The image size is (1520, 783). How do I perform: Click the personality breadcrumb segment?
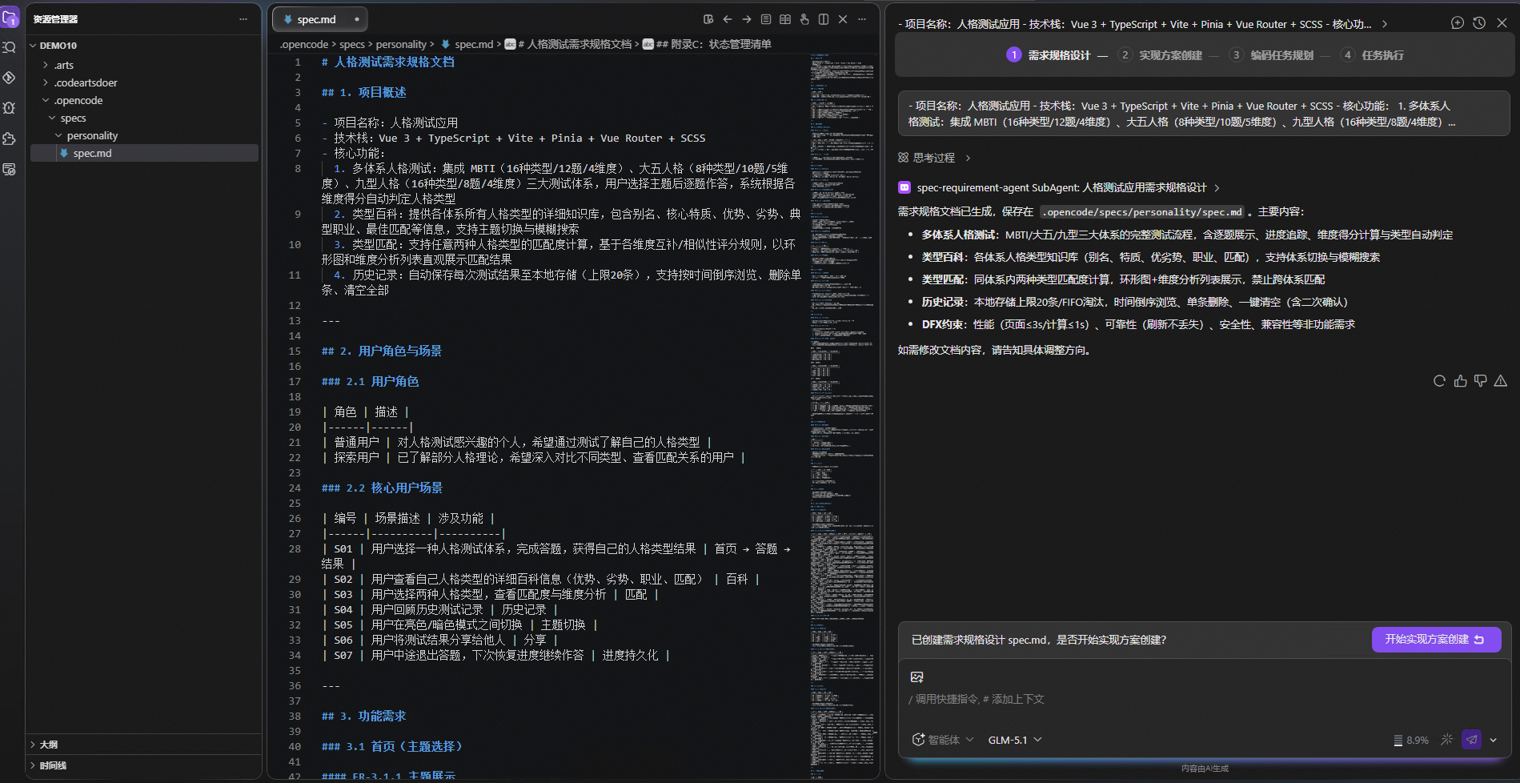pos(401,44)
